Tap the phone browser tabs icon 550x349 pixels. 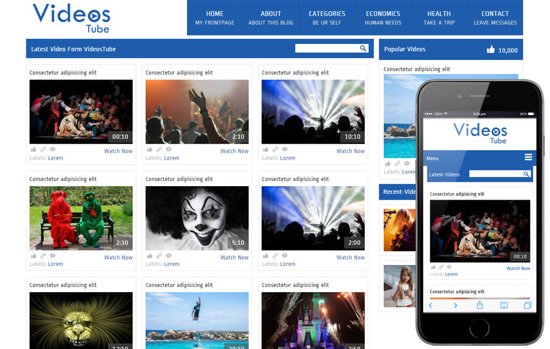point(527,306)
